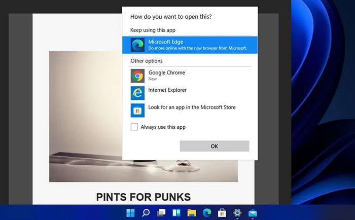The image size is (355, 220).
Task: Click the 'New' label under Google Chrome
Action: tap(152, 79)
